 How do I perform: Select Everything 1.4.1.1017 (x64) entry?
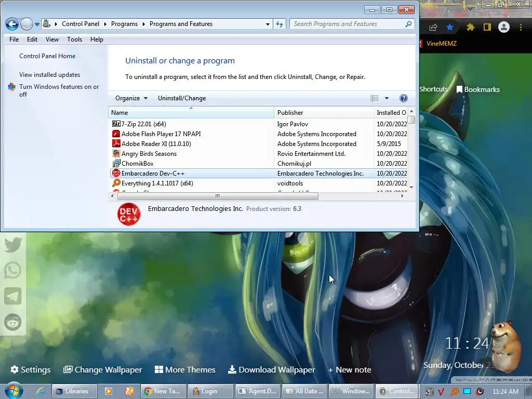pyautogui.click(x=259, y=183)
